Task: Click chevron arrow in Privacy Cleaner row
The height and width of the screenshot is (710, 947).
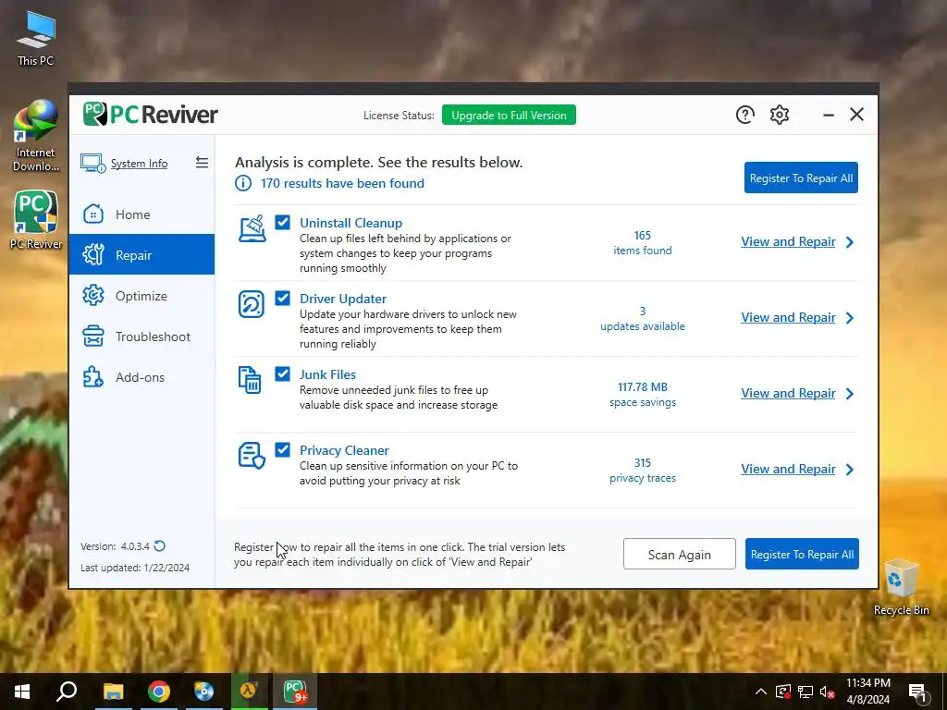Action: click(x=850, y=470)
